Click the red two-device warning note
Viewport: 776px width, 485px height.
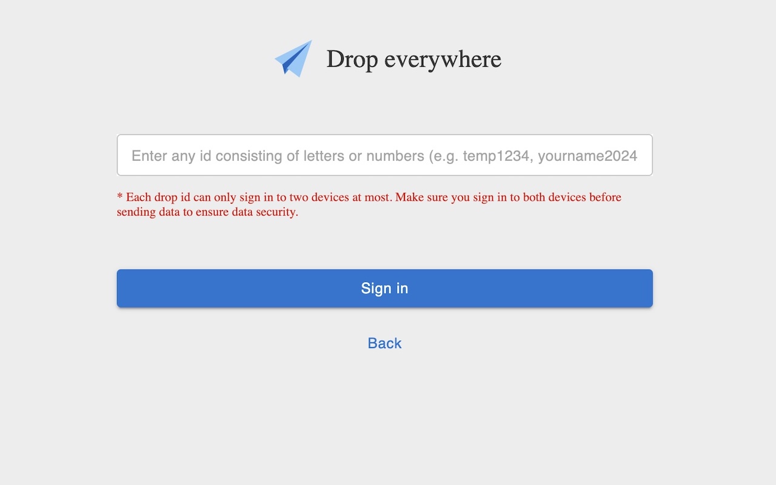(369, 204)
